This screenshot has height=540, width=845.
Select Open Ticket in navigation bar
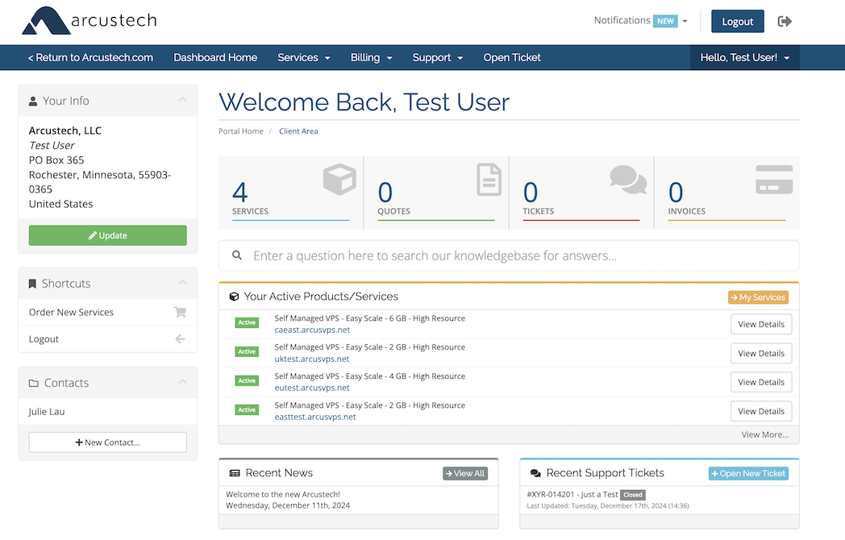pyautogui.click(x=512, y=58)
